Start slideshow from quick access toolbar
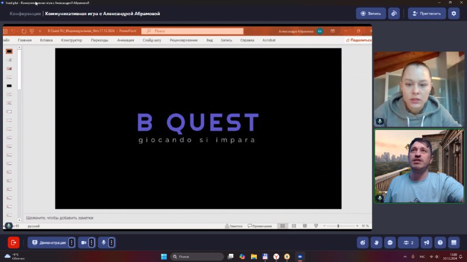This screenshot has width=467, height=262. click(x=32, y=31)
